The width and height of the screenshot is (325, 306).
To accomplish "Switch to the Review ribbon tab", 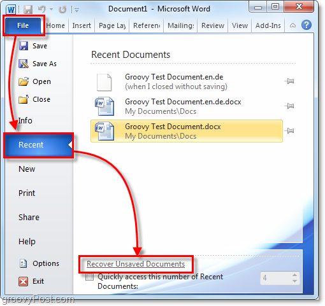I will [x=213, y=25].
